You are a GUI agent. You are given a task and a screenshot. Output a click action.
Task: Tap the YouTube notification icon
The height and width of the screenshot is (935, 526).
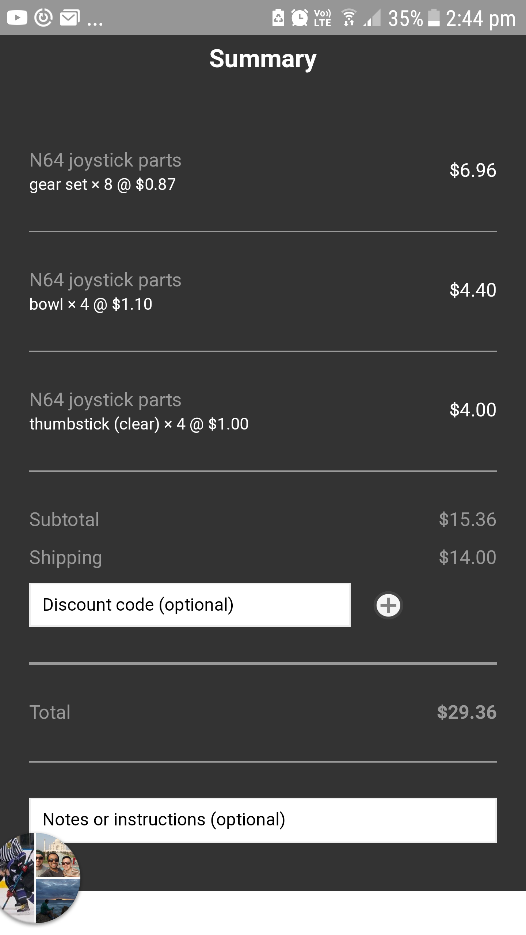coord(17,18)
